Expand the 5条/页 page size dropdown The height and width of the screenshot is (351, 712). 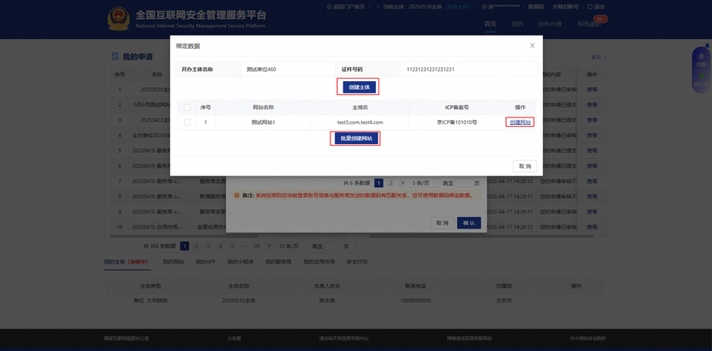tap(422, 183)
